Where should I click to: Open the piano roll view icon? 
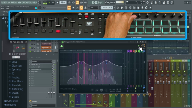(122, 8)
